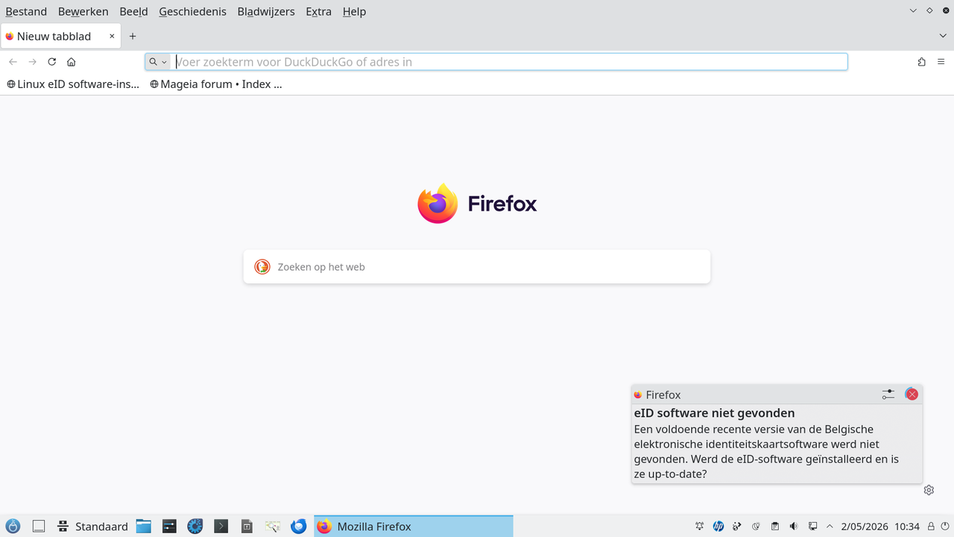Open Linux eID software-ins... bookmark

pyautogui.click(x=73, y=84)
